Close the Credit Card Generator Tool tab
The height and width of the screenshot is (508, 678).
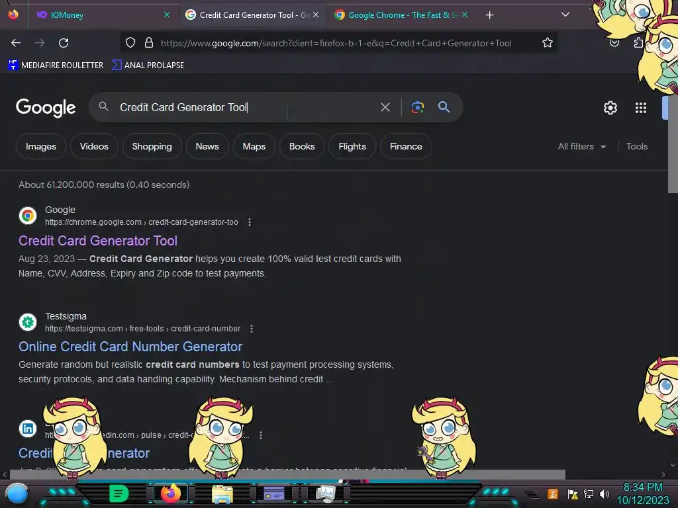tap(316, 15)
